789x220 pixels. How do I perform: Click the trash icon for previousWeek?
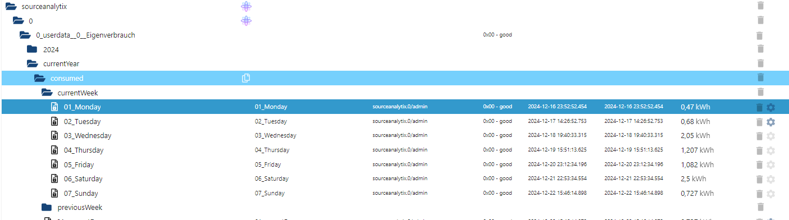pos(760,207)
